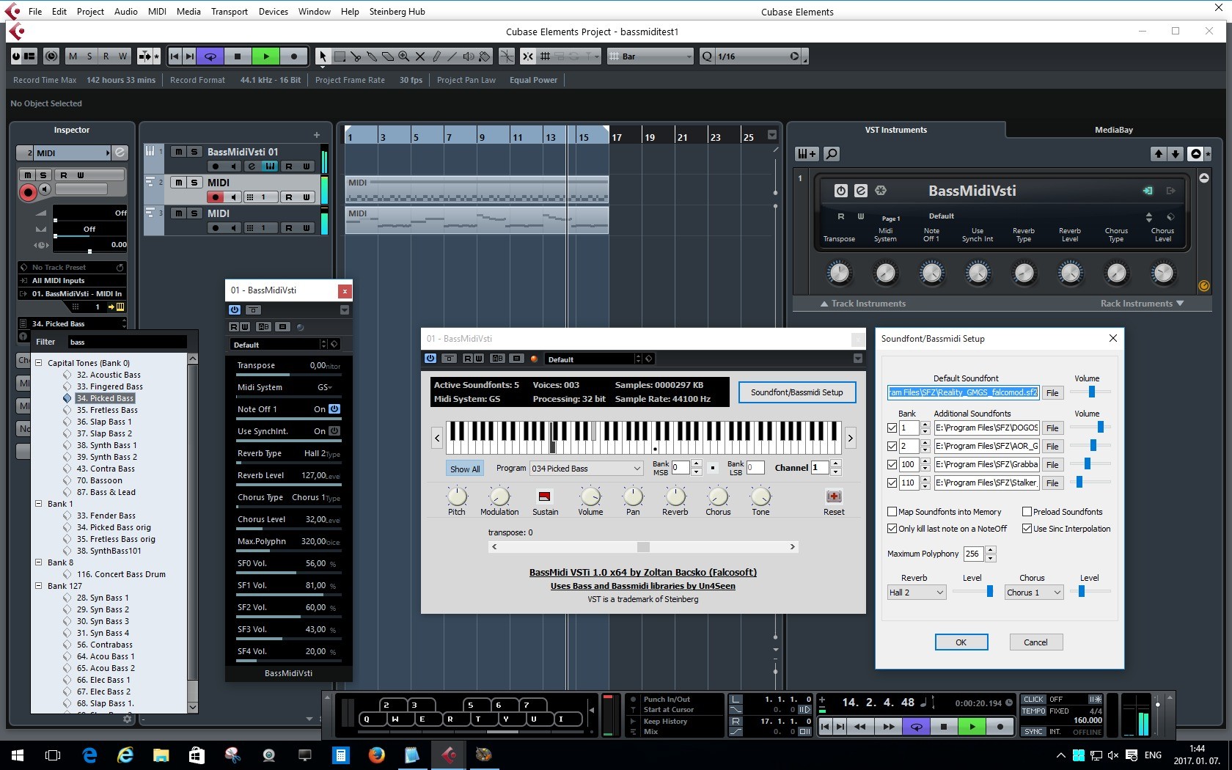Select the Range Selection tool
Viewport: 1232px width, 770px height.
click(340, 56)
